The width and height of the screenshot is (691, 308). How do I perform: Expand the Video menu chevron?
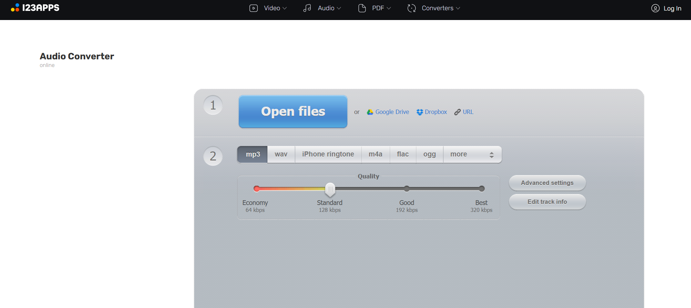(x=285, y=8)
